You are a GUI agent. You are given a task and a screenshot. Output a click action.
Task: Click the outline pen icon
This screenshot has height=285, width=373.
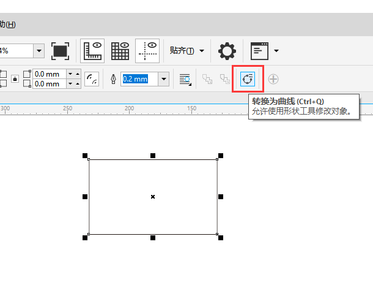113,79
